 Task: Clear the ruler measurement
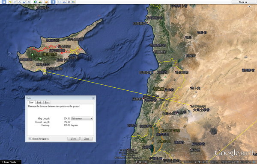point(87,139)
